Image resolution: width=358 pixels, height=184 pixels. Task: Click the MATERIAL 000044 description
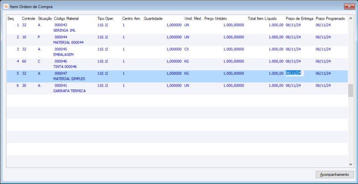pos(68,42)
